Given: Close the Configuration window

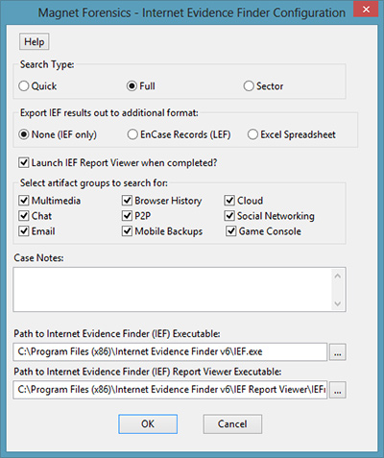Looking at the screenshot, I should pyautogui.click(x=366, y=9).
